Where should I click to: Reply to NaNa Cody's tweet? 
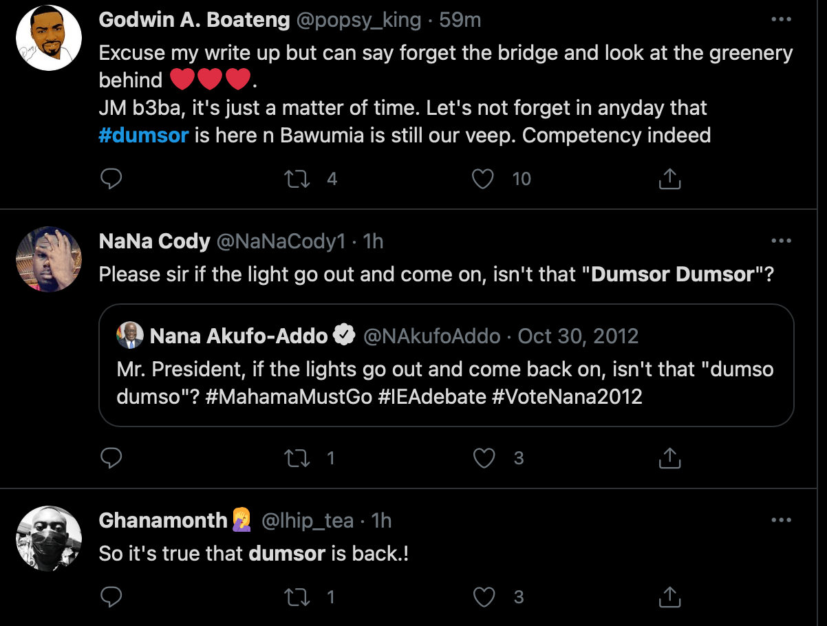pyautogui.click(x=111, y=458)
